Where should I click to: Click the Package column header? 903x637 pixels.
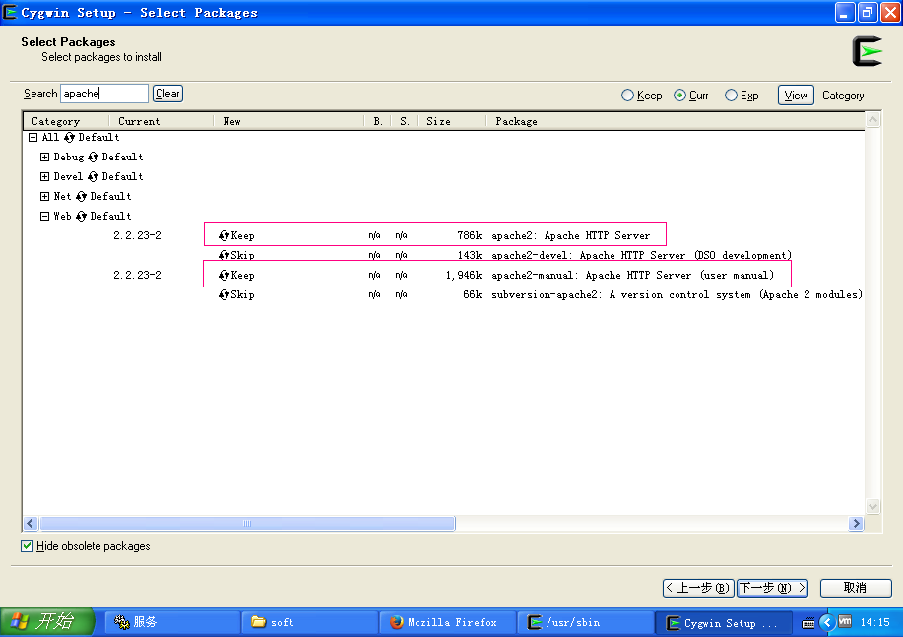675,121
